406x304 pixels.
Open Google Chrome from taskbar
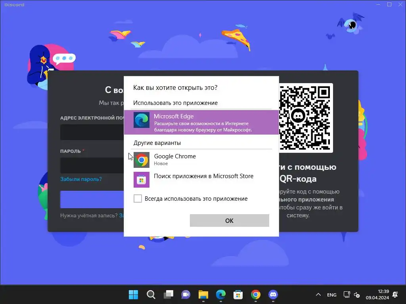256,294
